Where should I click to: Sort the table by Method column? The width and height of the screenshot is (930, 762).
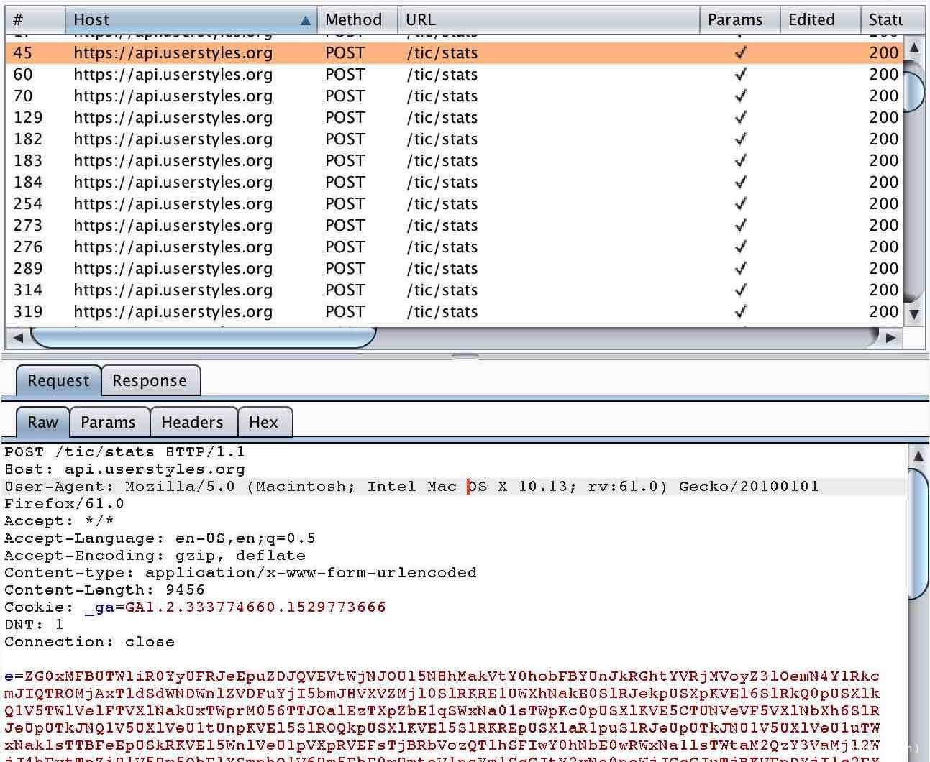click(x=353, y=20)
